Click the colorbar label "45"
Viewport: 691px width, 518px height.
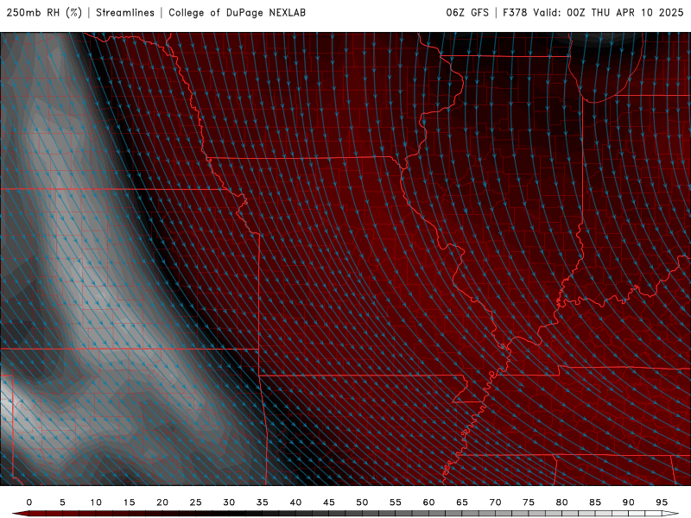tap(329, 502)
